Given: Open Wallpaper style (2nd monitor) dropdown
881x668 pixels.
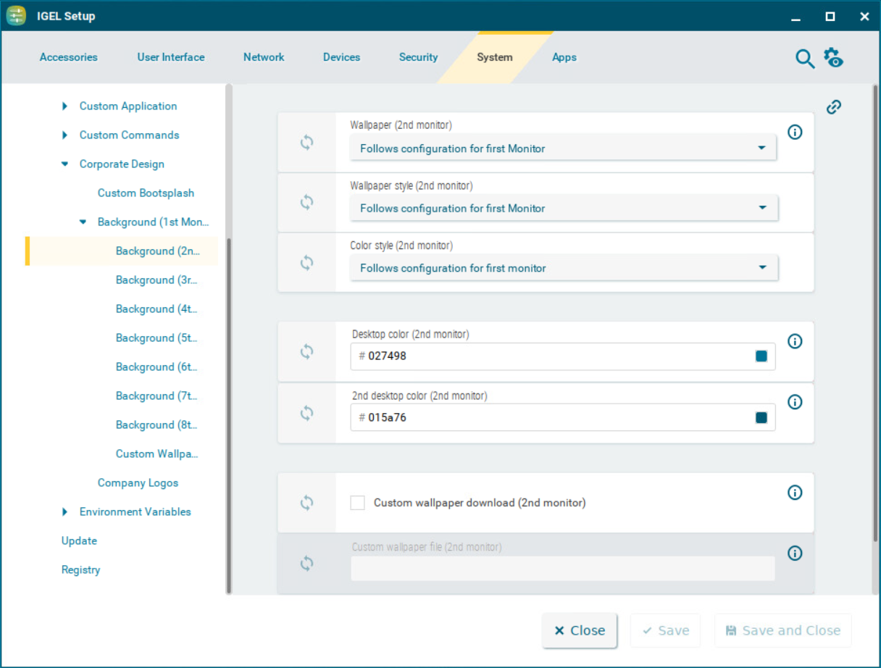Looking at the screenshot, I should (x=563, y=209).
